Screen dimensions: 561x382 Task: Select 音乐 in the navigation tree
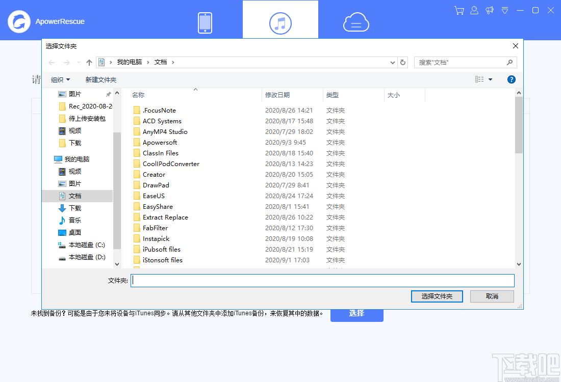(x=70, y=220)
